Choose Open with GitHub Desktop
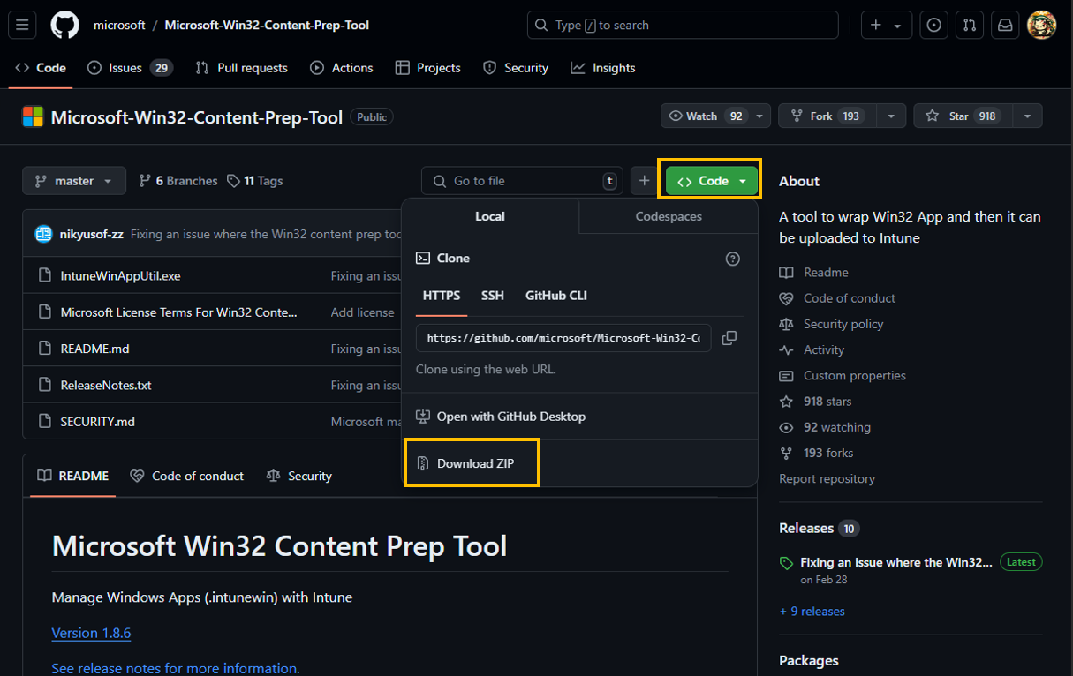The height and width of the screenshot is (676, 1073). [501, 417]
